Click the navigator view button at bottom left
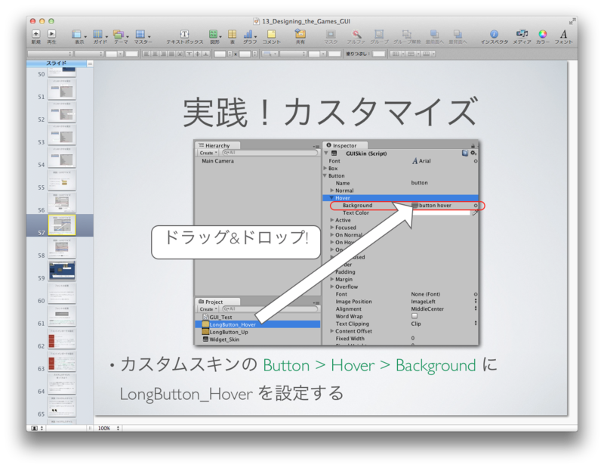The height and width of the screenshot is (468, 604). (x=37, y=428)
